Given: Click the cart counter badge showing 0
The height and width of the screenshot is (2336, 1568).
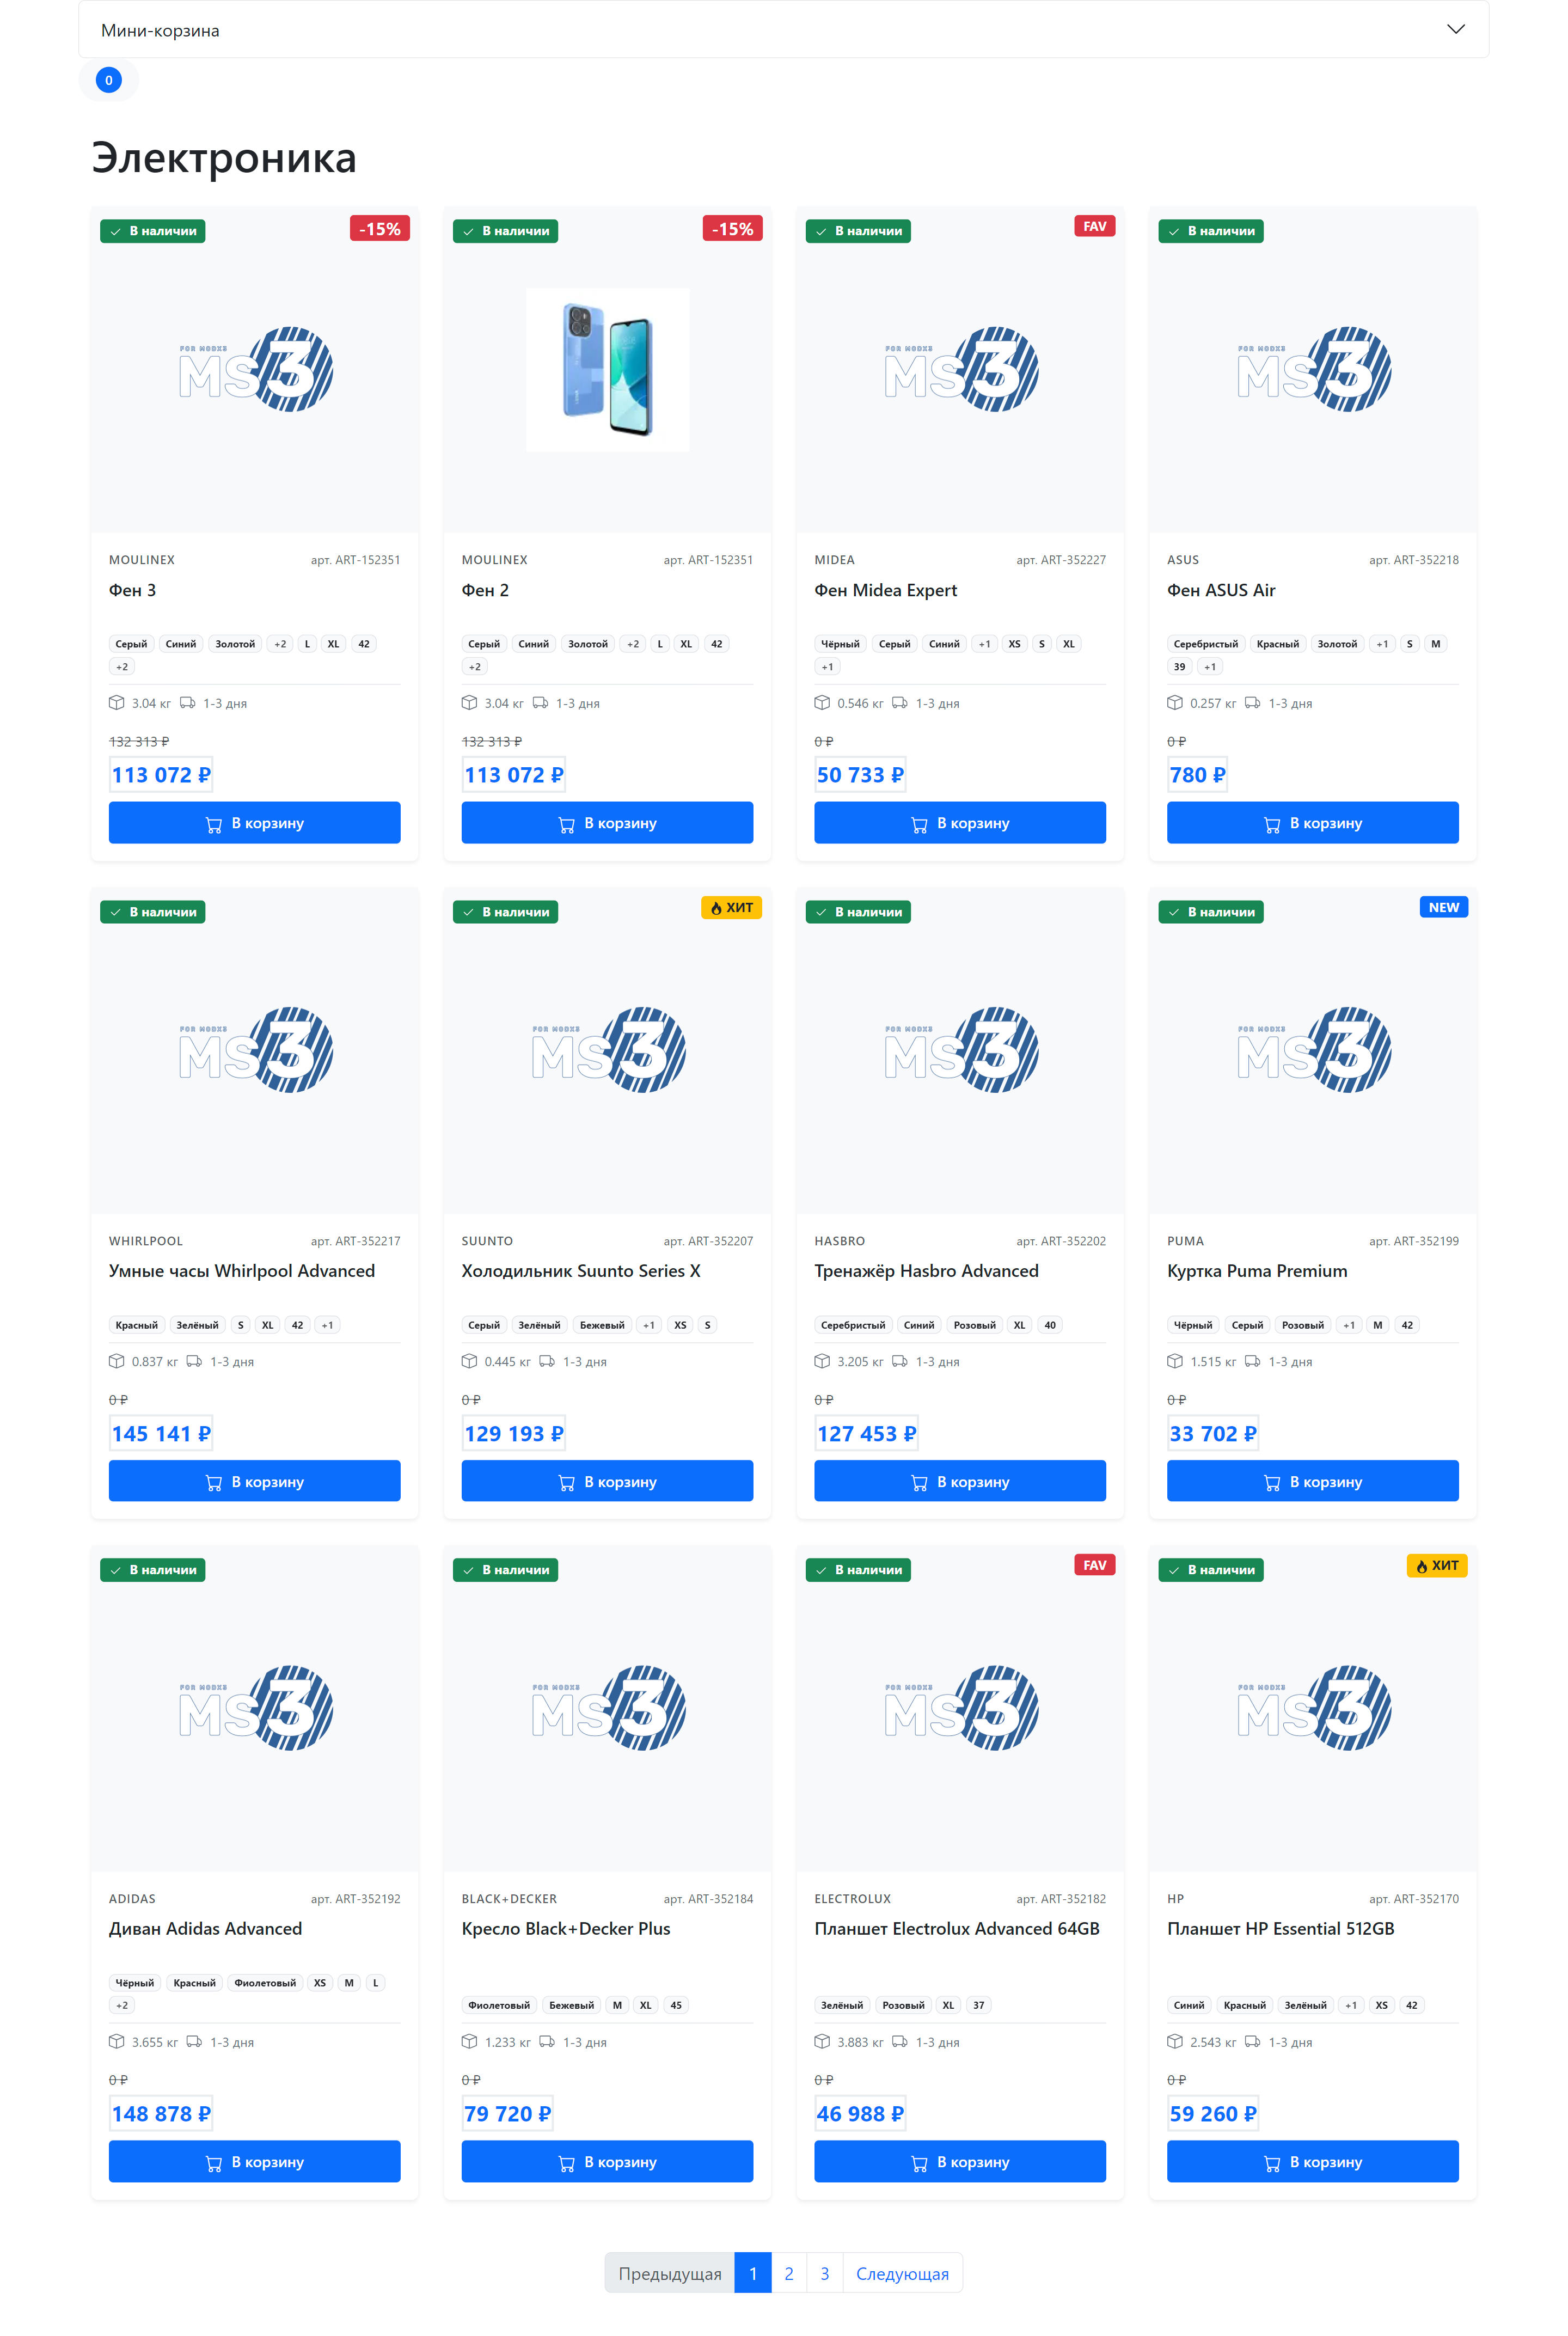Looking at the screenshot, I should [x=108, y=80].
